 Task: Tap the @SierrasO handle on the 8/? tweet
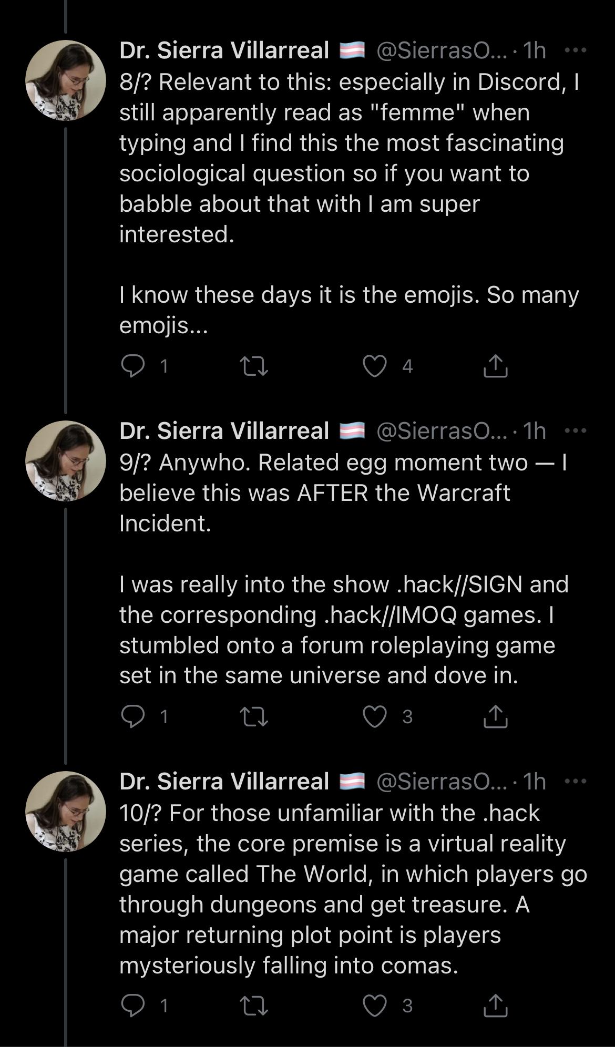click(x=442, y=50)
